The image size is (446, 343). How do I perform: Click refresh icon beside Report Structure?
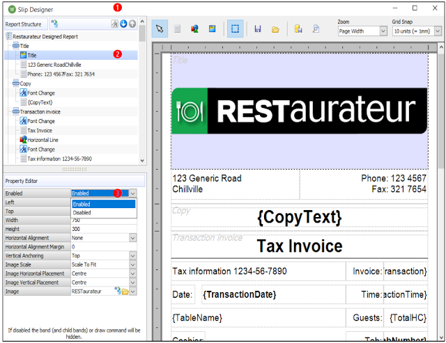[54, 24]
